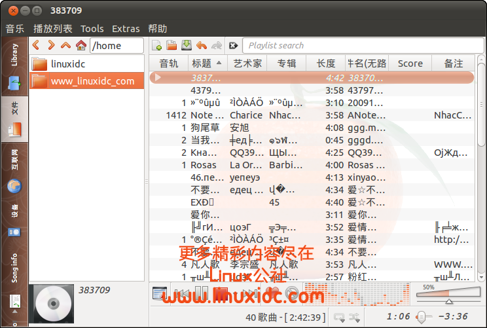This screenshot has height=328, width=487.
Task: Load a playlist from file
Action: tap(171, 45)
